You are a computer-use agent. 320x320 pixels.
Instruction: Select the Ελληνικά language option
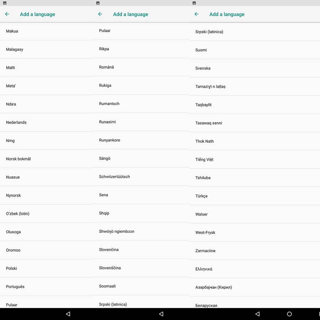pos(204,269)
